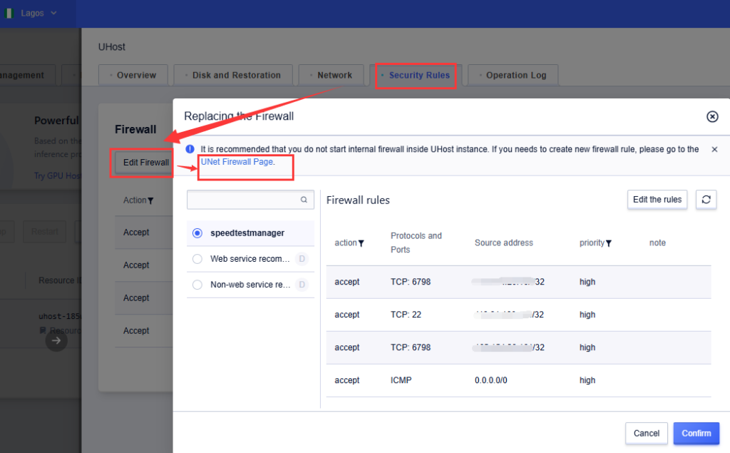Click the search magnifier icon

click(x=304, y=200)
